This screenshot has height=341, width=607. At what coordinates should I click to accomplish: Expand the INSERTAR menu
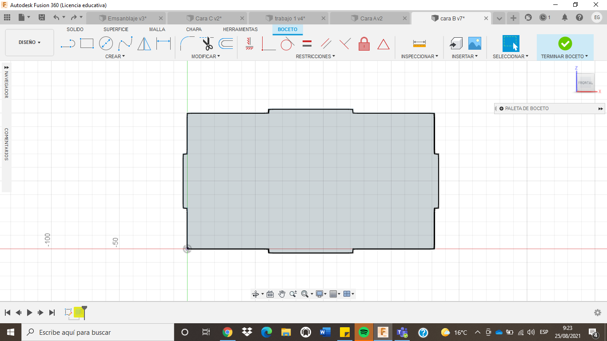coord(465,56)
